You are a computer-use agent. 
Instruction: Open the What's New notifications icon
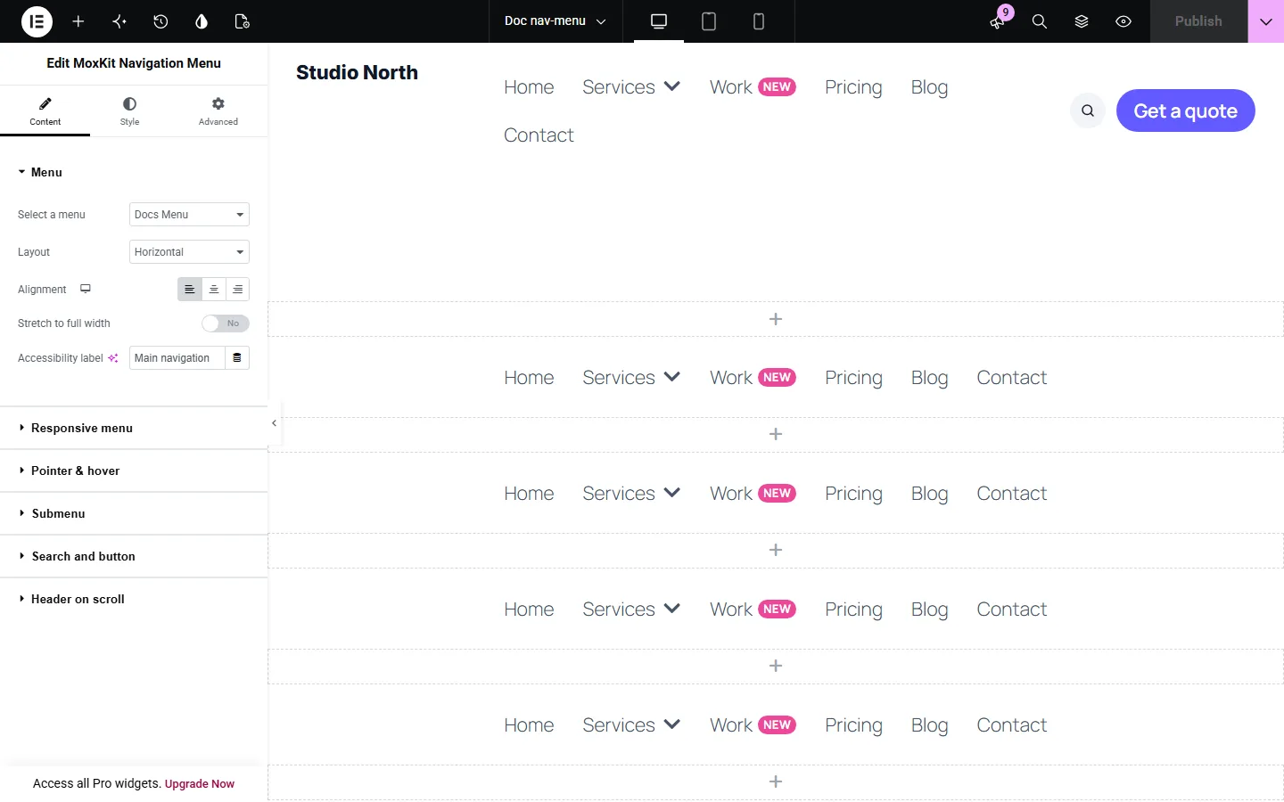(998, 21)
